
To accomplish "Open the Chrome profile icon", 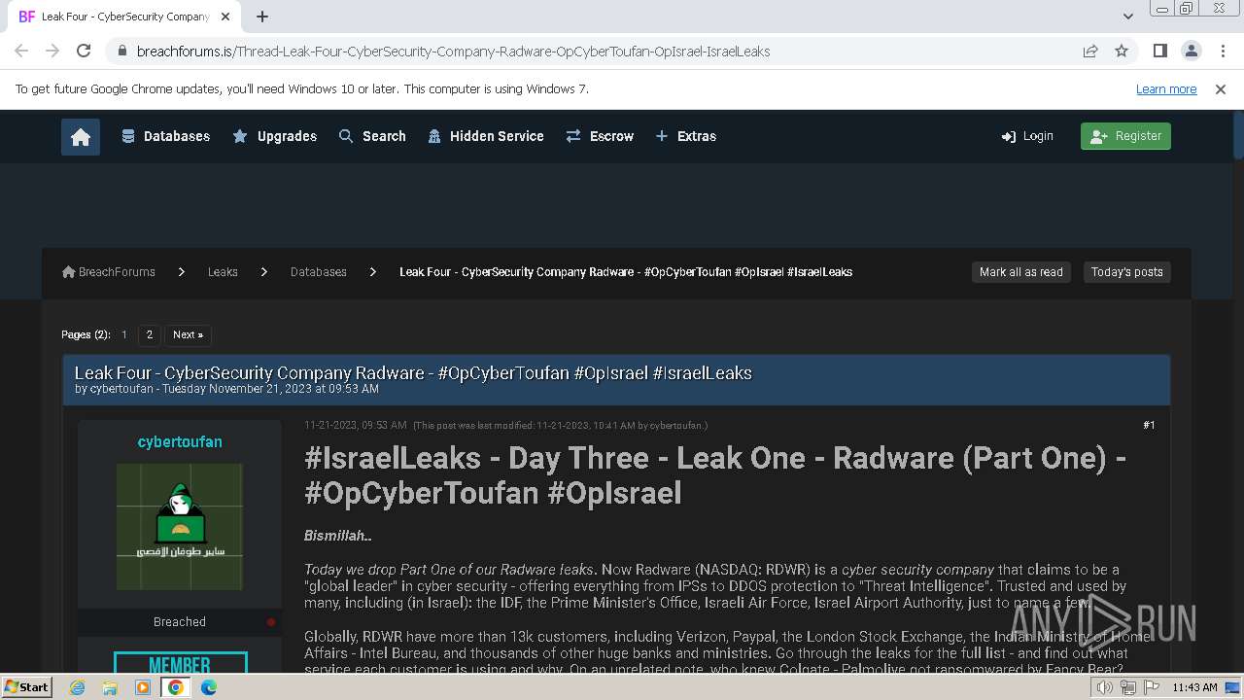I will tap(1192, 52).
